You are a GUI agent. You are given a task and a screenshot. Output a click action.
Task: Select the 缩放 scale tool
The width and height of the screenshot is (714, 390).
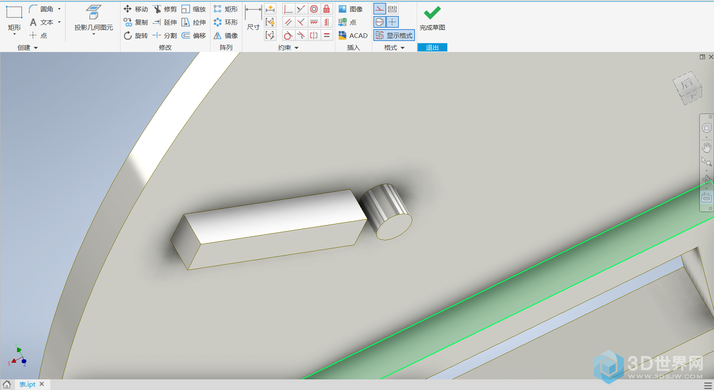click(193, 9)
